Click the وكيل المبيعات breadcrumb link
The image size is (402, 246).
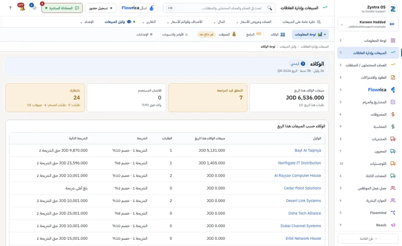point(288,46)
